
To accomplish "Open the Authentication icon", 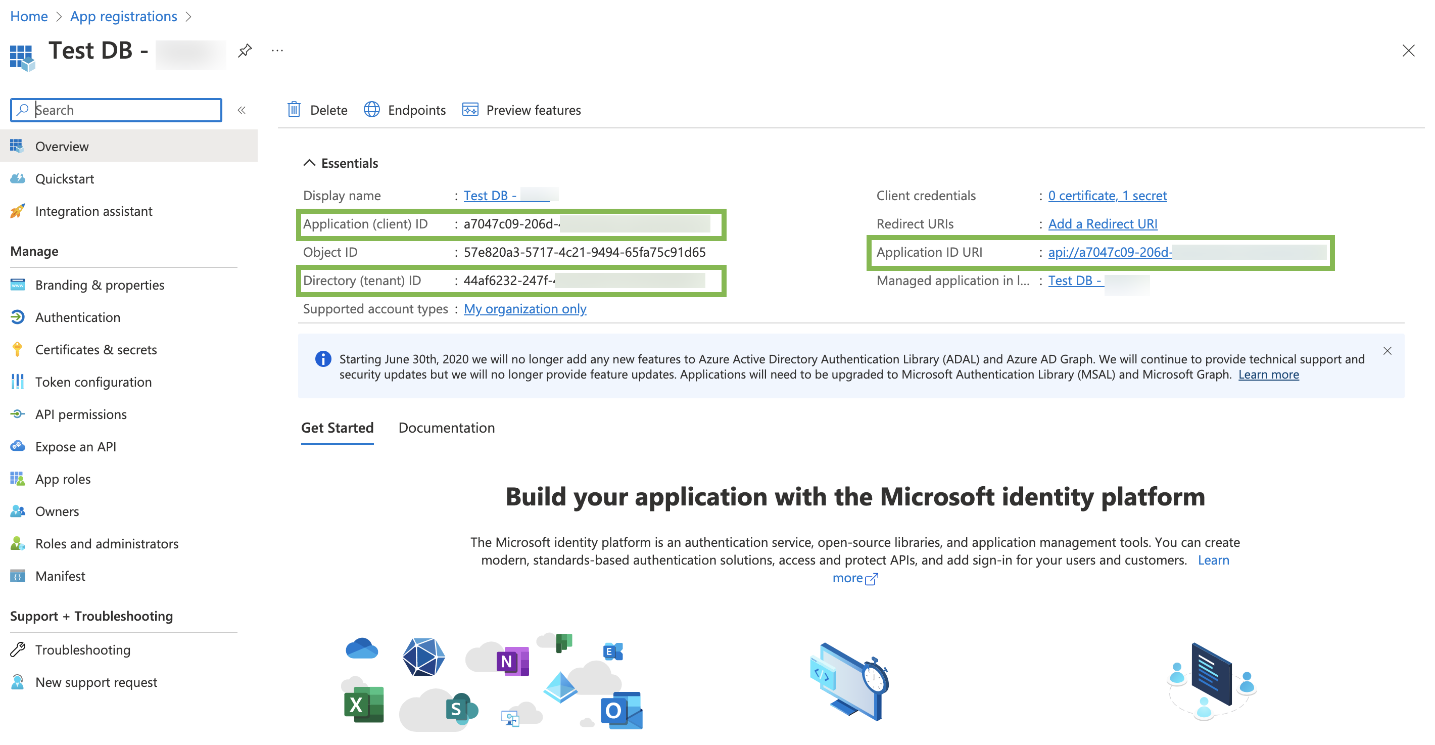I will click(x=17, y=316).
